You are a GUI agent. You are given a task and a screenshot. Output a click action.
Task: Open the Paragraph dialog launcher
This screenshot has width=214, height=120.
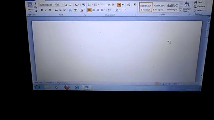135,15
